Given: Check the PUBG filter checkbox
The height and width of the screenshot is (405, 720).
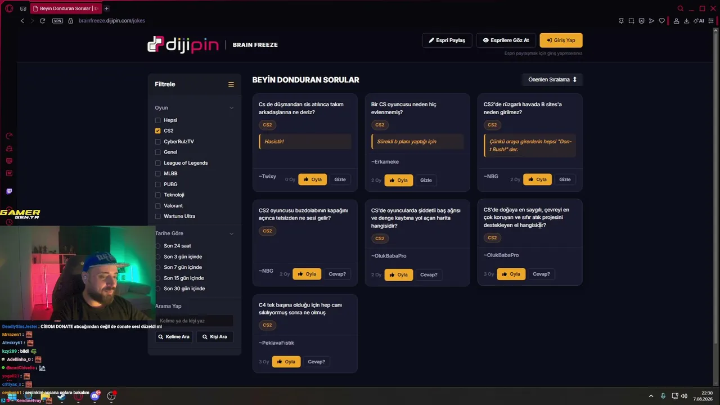Looking at the screenshot, I should click(157, 184).
